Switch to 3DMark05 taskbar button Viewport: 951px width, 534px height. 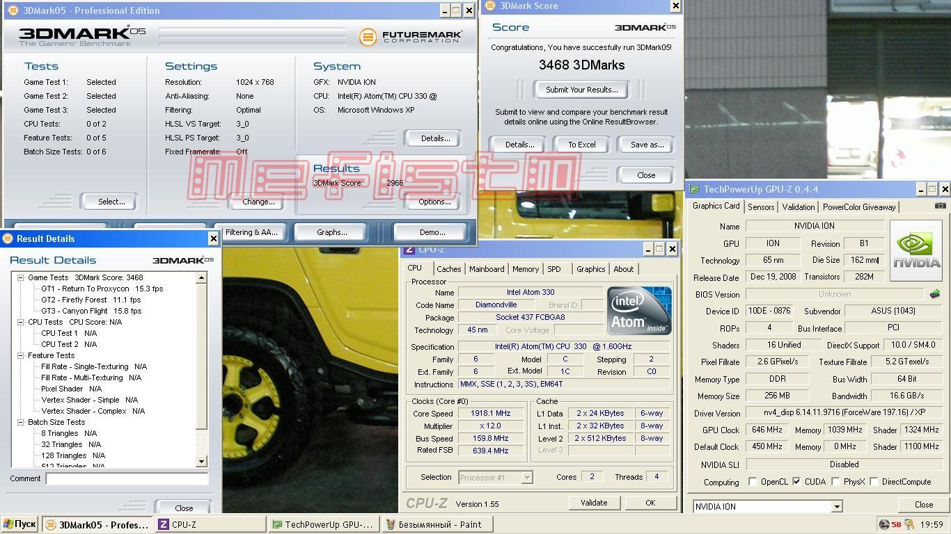pos(96,524)
